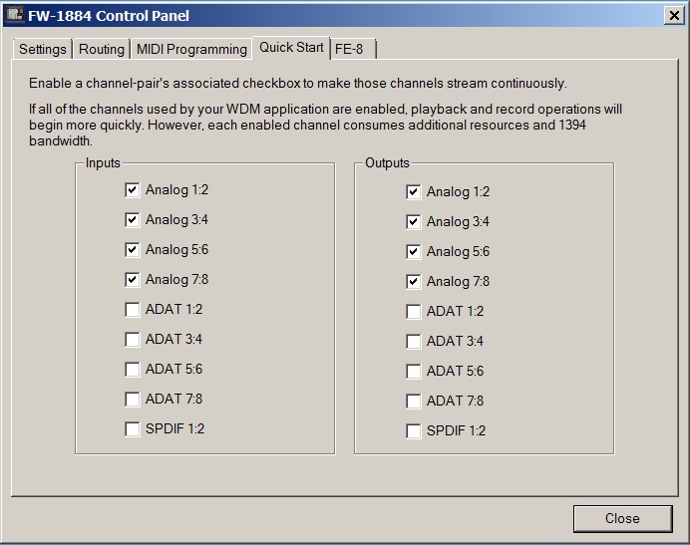This screenshot has height=545, width=690.
Task: Disable Outputs Analog 3:4 streaming
Action: point(413,222)
